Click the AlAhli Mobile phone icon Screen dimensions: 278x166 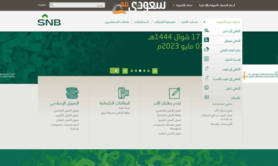[x=206, y=40]
